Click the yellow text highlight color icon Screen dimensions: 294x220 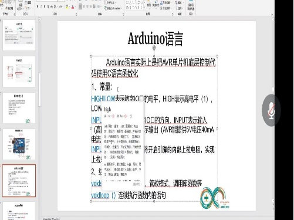tap(67, 7)
